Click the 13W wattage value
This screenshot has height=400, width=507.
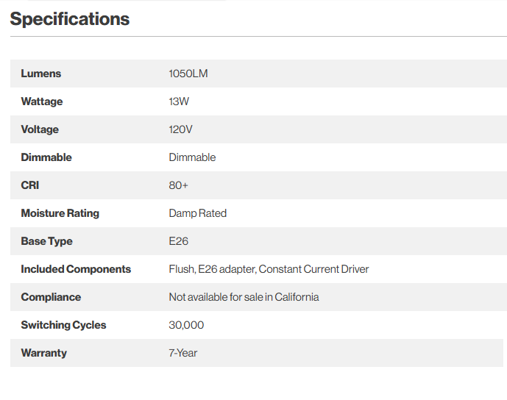pyautogui.click(x=179, y=101)
